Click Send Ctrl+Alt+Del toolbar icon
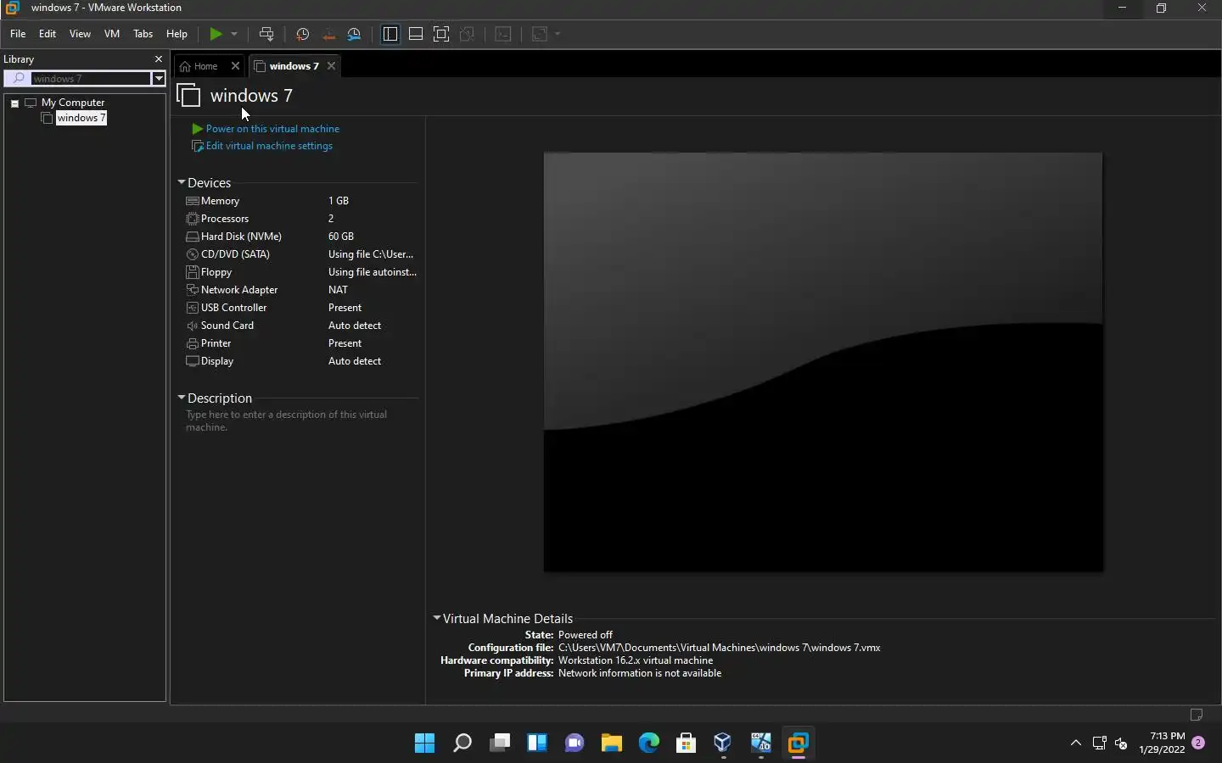1222x763 pixels. (266, 34)
